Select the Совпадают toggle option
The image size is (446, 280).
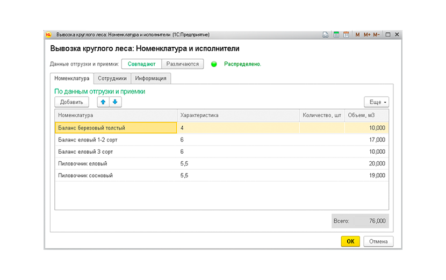142,64
